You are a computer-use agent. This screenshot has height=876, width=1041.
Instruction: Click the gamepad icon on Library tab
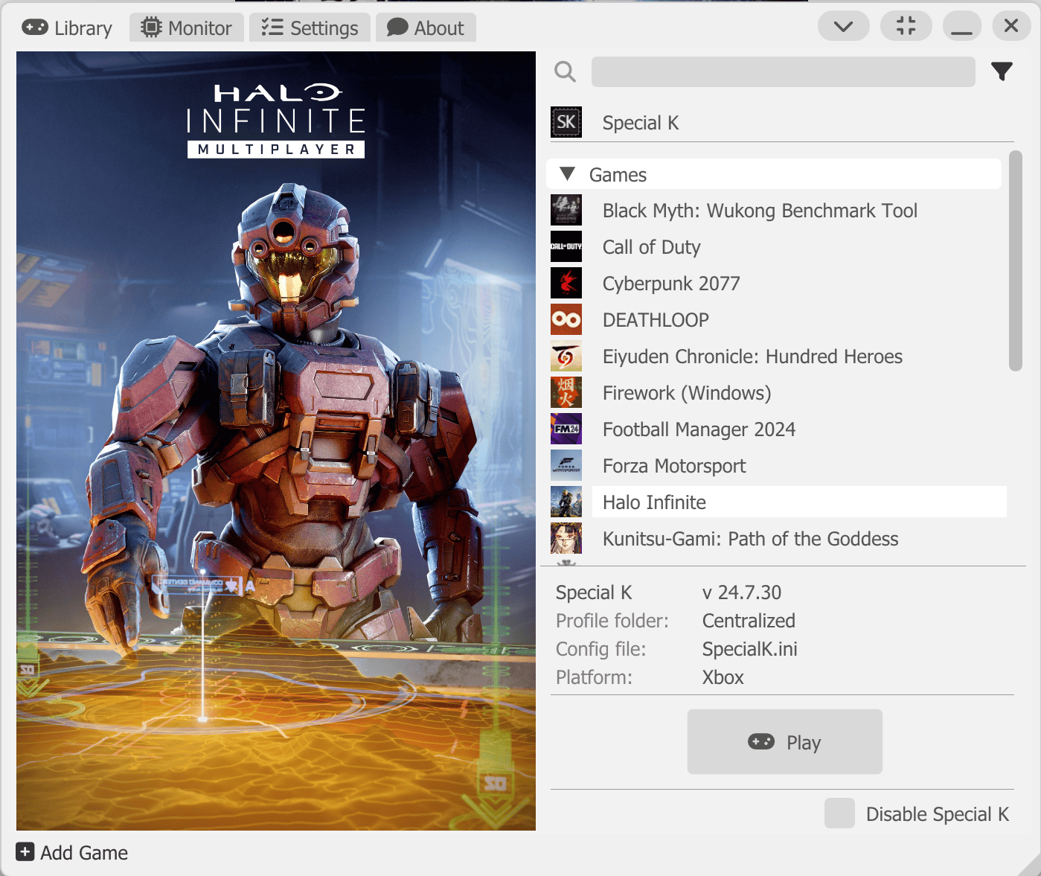point(35,28)
